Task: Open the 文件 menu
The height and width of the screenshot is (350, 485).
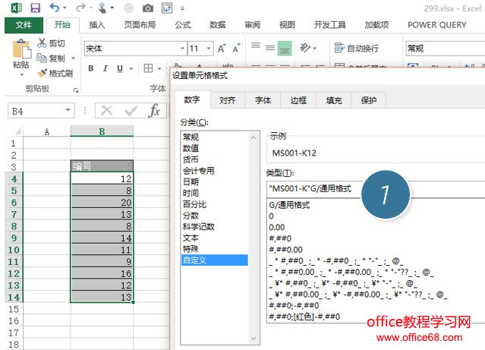Action: click(24, 25)
